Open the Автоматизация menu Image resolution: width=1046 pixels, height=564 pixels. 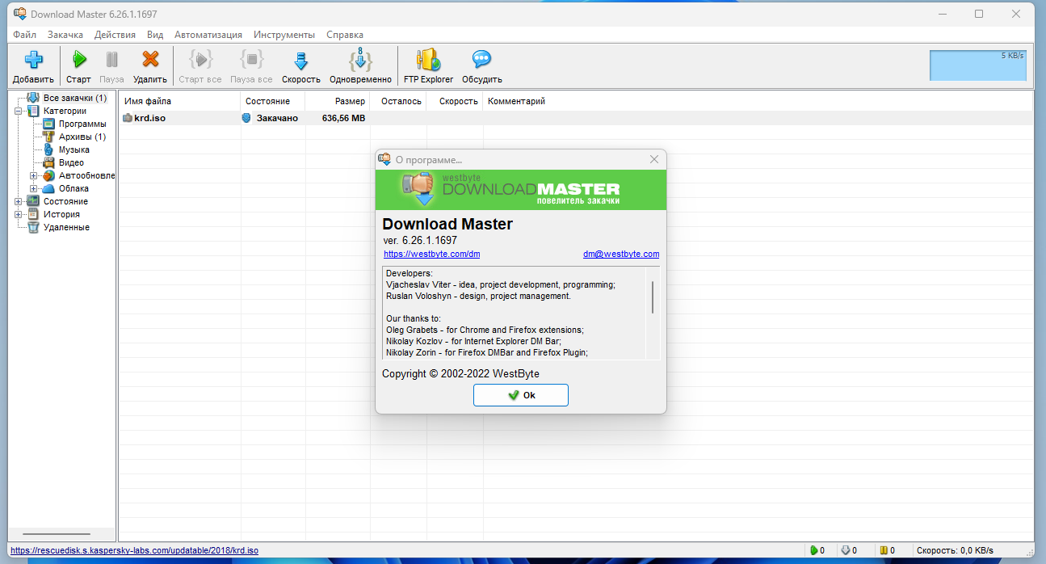coord(208,35)
